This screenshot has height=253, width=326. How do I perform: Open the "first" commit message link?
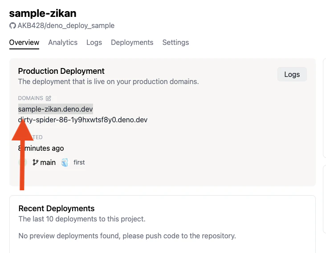click(x=79, y=162)
